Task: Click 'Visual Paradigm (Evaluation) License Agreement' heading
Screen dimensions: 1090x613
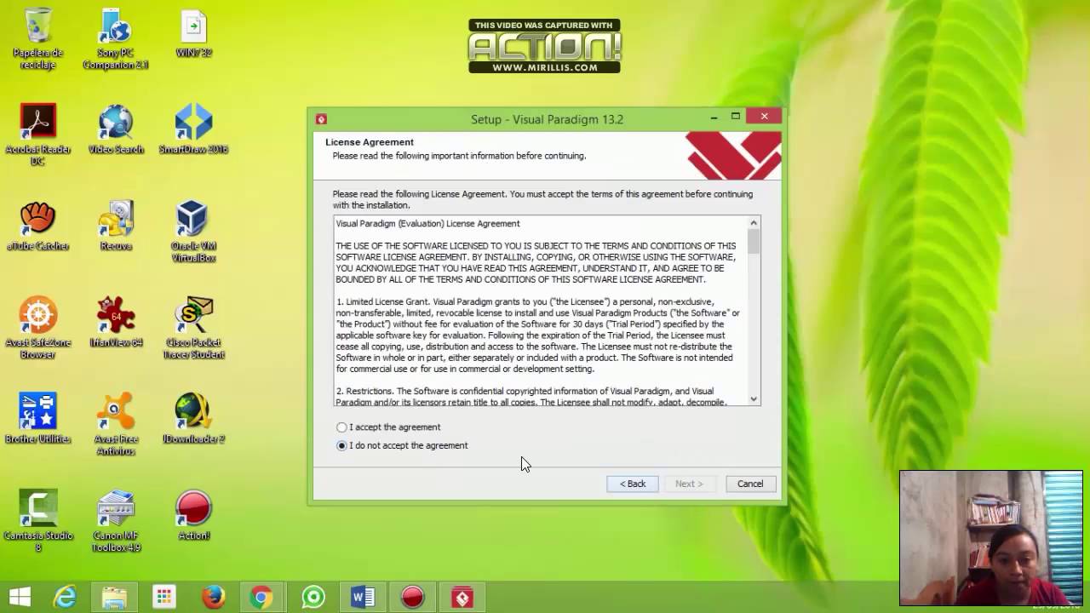Action: (x=427, y=224)
